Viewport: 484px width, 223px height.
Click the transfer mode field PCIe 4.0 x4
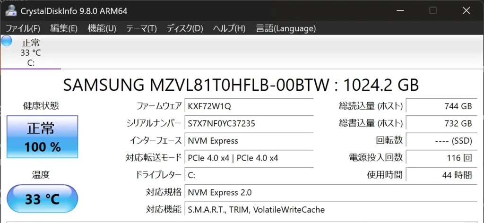coord(249,158)
